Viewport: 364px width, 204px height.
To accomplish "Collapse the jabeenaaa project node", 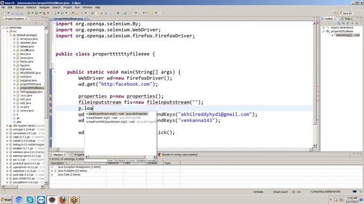I will coord(3,28).
